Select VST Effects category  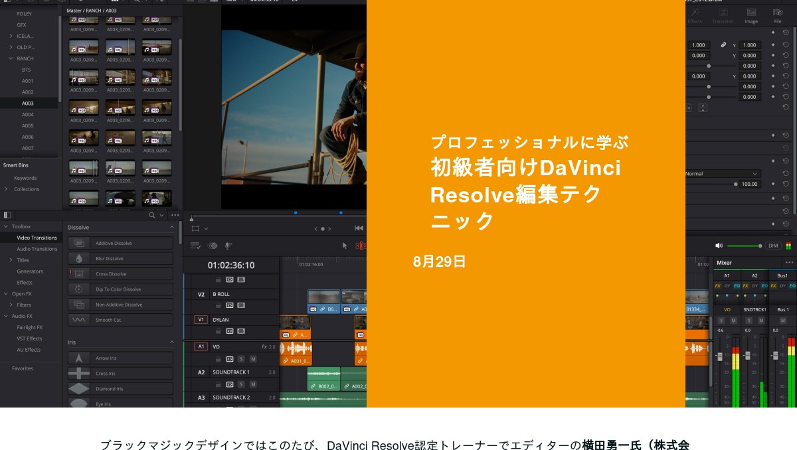tap(29, 338)
